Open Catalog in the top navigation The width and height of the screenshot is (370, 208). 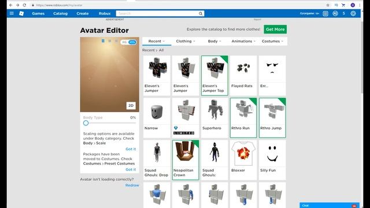tap(60, 13)
